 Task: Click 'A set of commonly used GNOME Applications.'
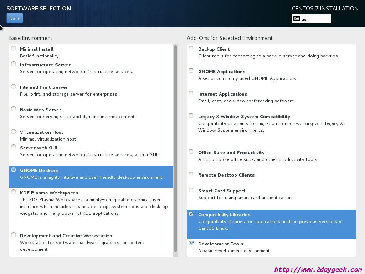(248, 78)
